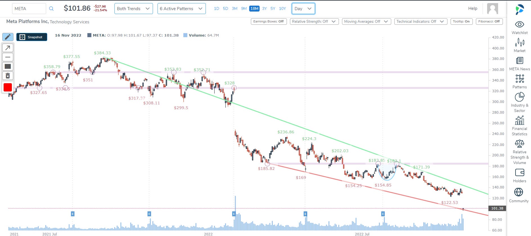The image size is (531, 236).
Task: Expand the Relative Strength dropdown
Action: (314, 22)
